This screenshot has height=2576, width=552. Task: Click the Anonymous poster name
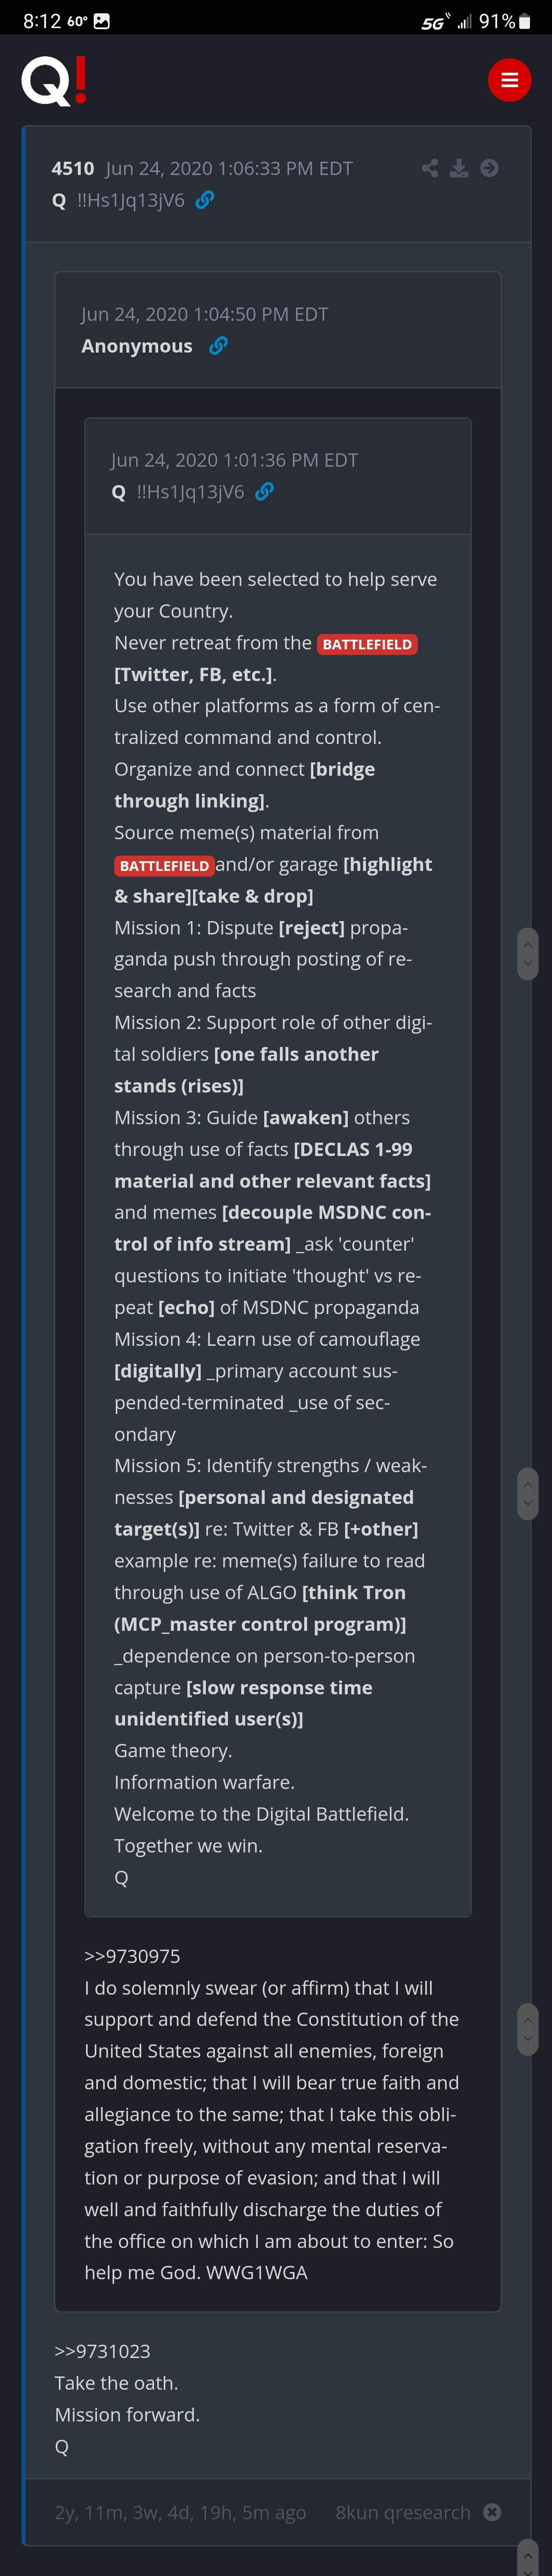coord(137,346)
